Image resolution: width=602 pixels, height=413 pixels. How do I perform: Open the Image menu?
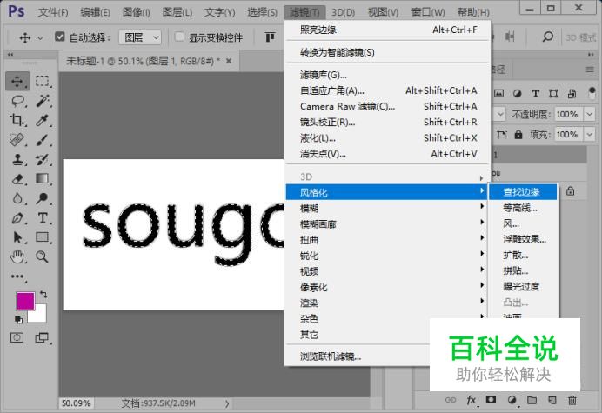[x=137, y=12]
